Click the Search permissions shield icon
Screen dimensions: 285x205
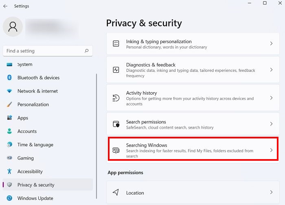click(x=116, y=124)
